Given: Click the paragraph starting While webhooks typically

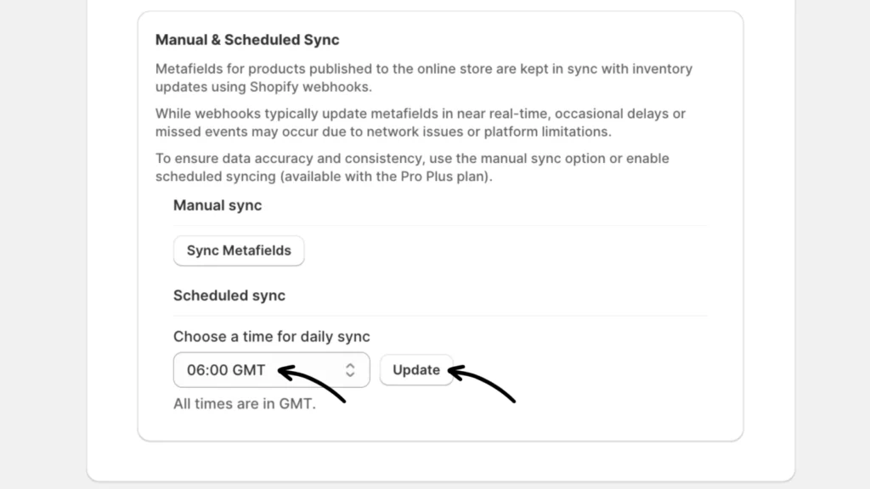Looking at the screenshot, I should pyautogui.click(x=421, y=122).
